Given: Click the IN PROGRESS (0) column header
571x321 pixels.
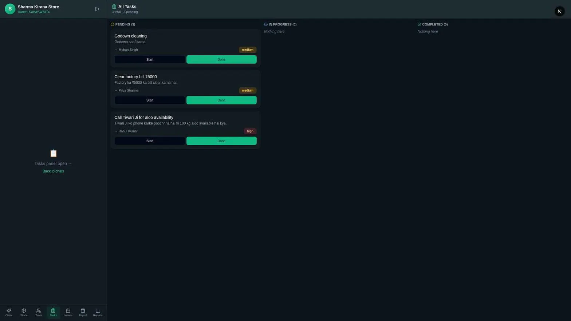Looking at the screenshot, I should 283,24.
